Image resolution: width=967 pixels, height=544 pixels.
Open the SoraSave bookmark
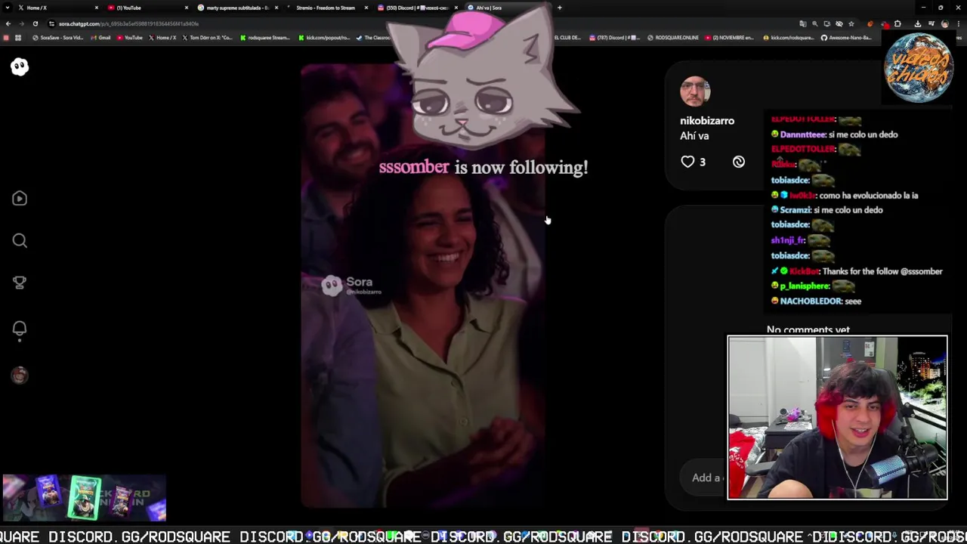tap(58, 38)
